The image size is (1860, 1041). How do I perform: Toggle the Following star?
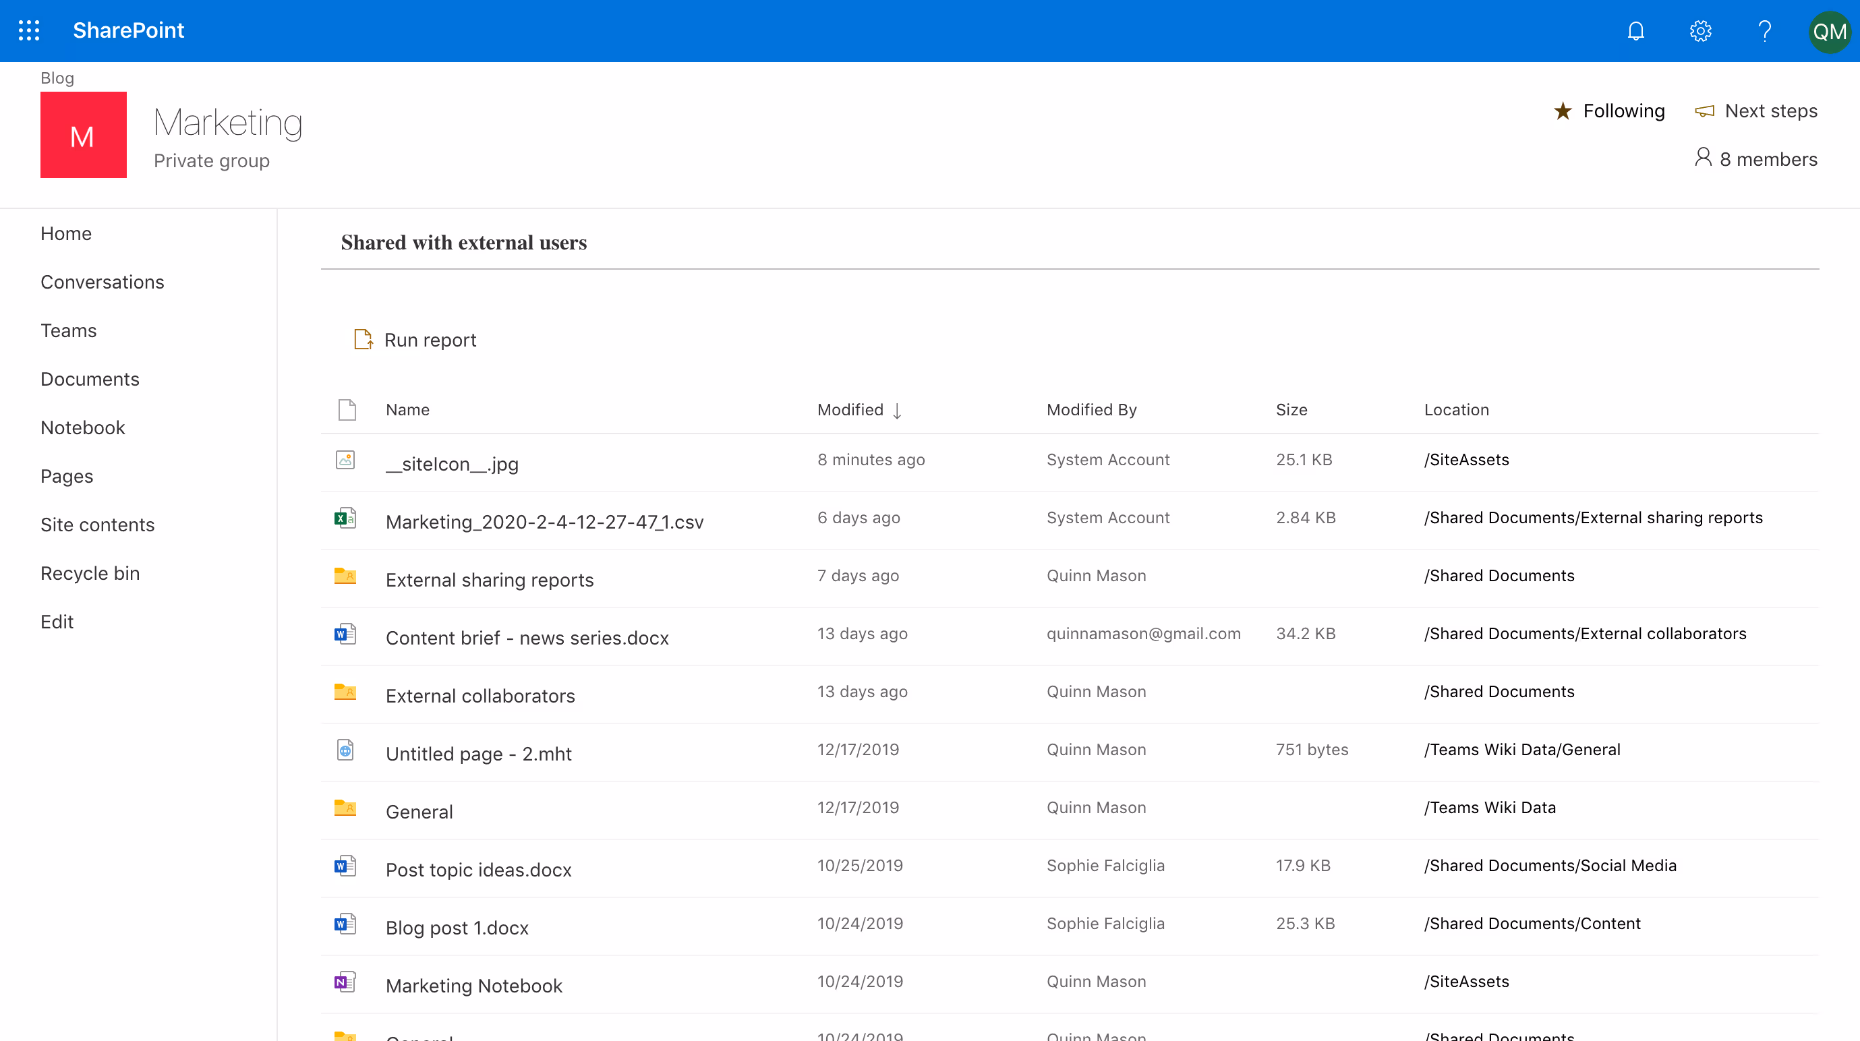tap(1563, 111)
